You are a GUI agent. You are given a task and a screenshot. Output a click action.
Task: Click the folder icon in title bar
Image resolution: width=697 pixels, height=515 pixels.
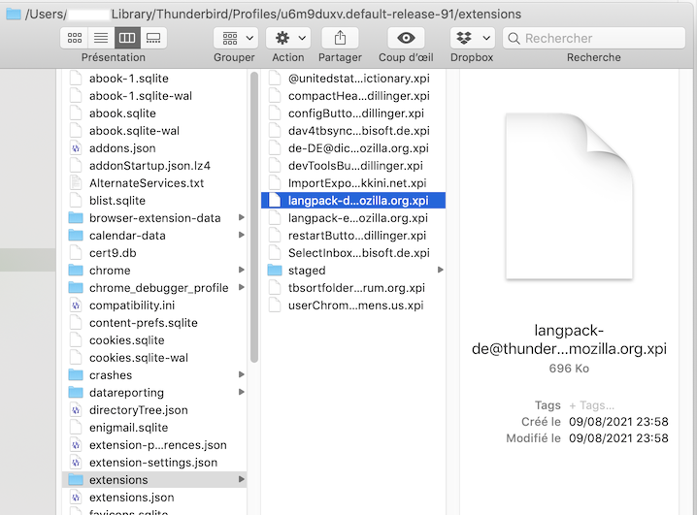(x=14, y=15)
